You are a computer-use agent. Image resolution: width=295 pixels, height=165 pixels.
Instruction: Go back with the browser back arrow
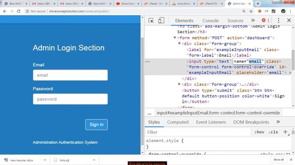(5, 11)
